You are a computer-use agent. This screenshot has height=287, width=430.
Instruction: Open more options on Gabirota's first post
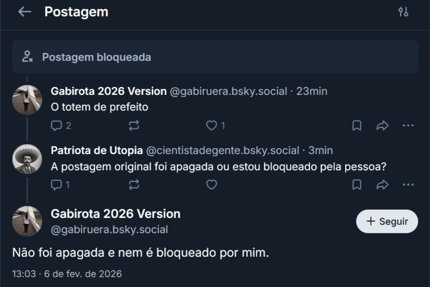tap(408, 125)
